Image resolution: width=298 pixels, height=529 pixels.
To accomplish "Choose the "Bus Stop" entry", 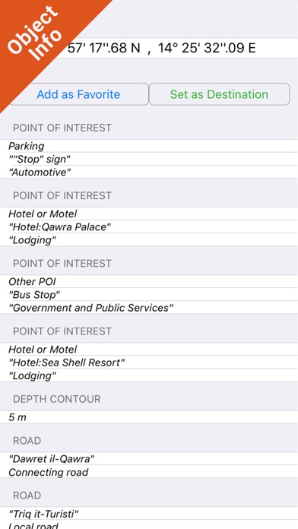I will click(x=149, y=295).
